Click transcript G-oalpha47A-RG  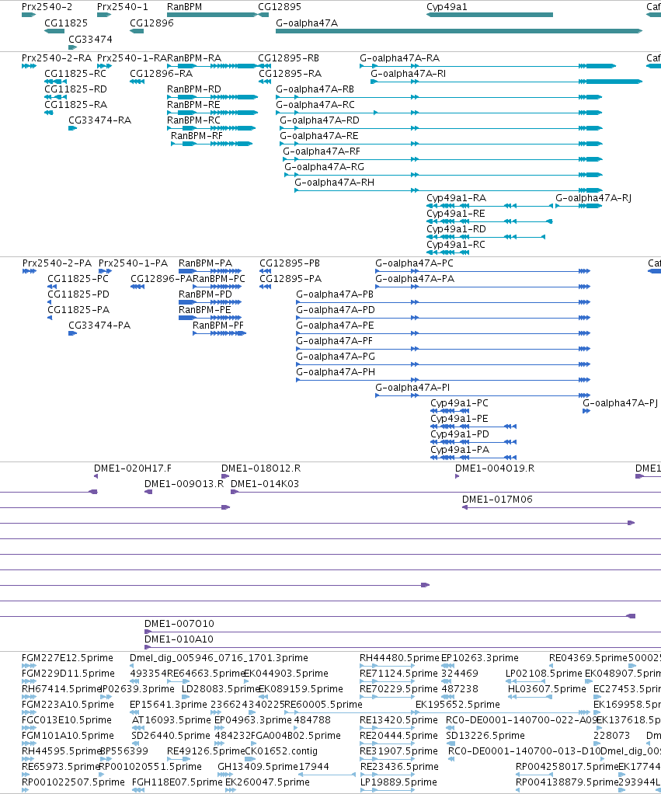(324, 167)
